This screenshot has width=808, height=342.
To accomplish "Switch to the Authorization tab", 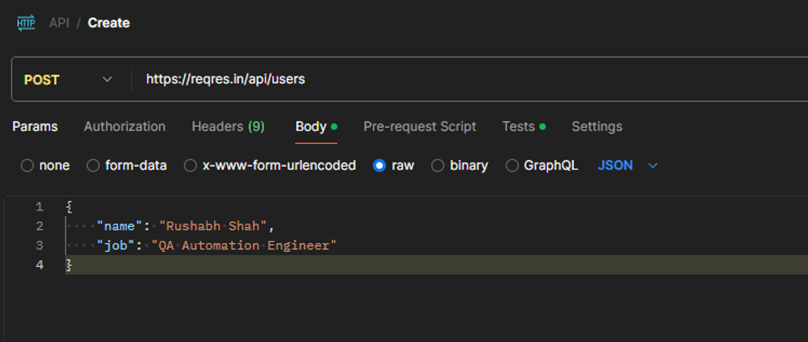I will [125, 126].
